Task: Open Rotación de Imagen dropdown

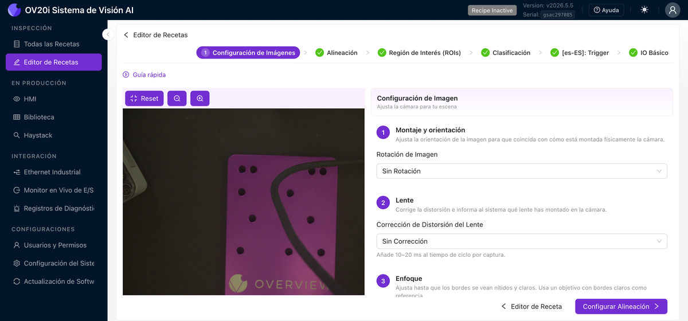Action: 522,171
